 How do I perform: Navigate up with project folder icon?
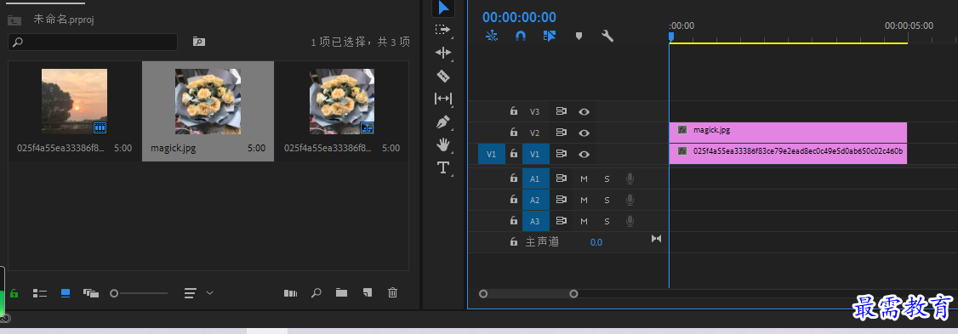pyautogui.click(x=14, y=20)
